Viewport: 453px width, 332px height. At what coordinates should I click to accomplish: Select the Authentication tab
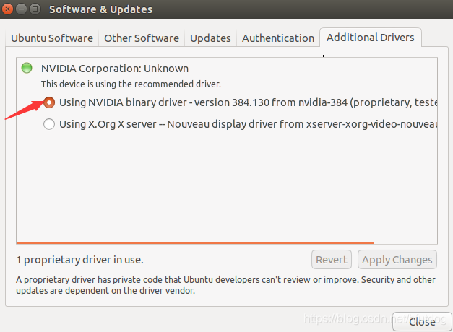278,38
